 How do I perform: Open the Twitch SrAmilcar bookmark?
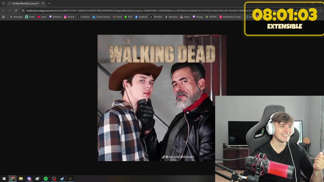point(55,17)
